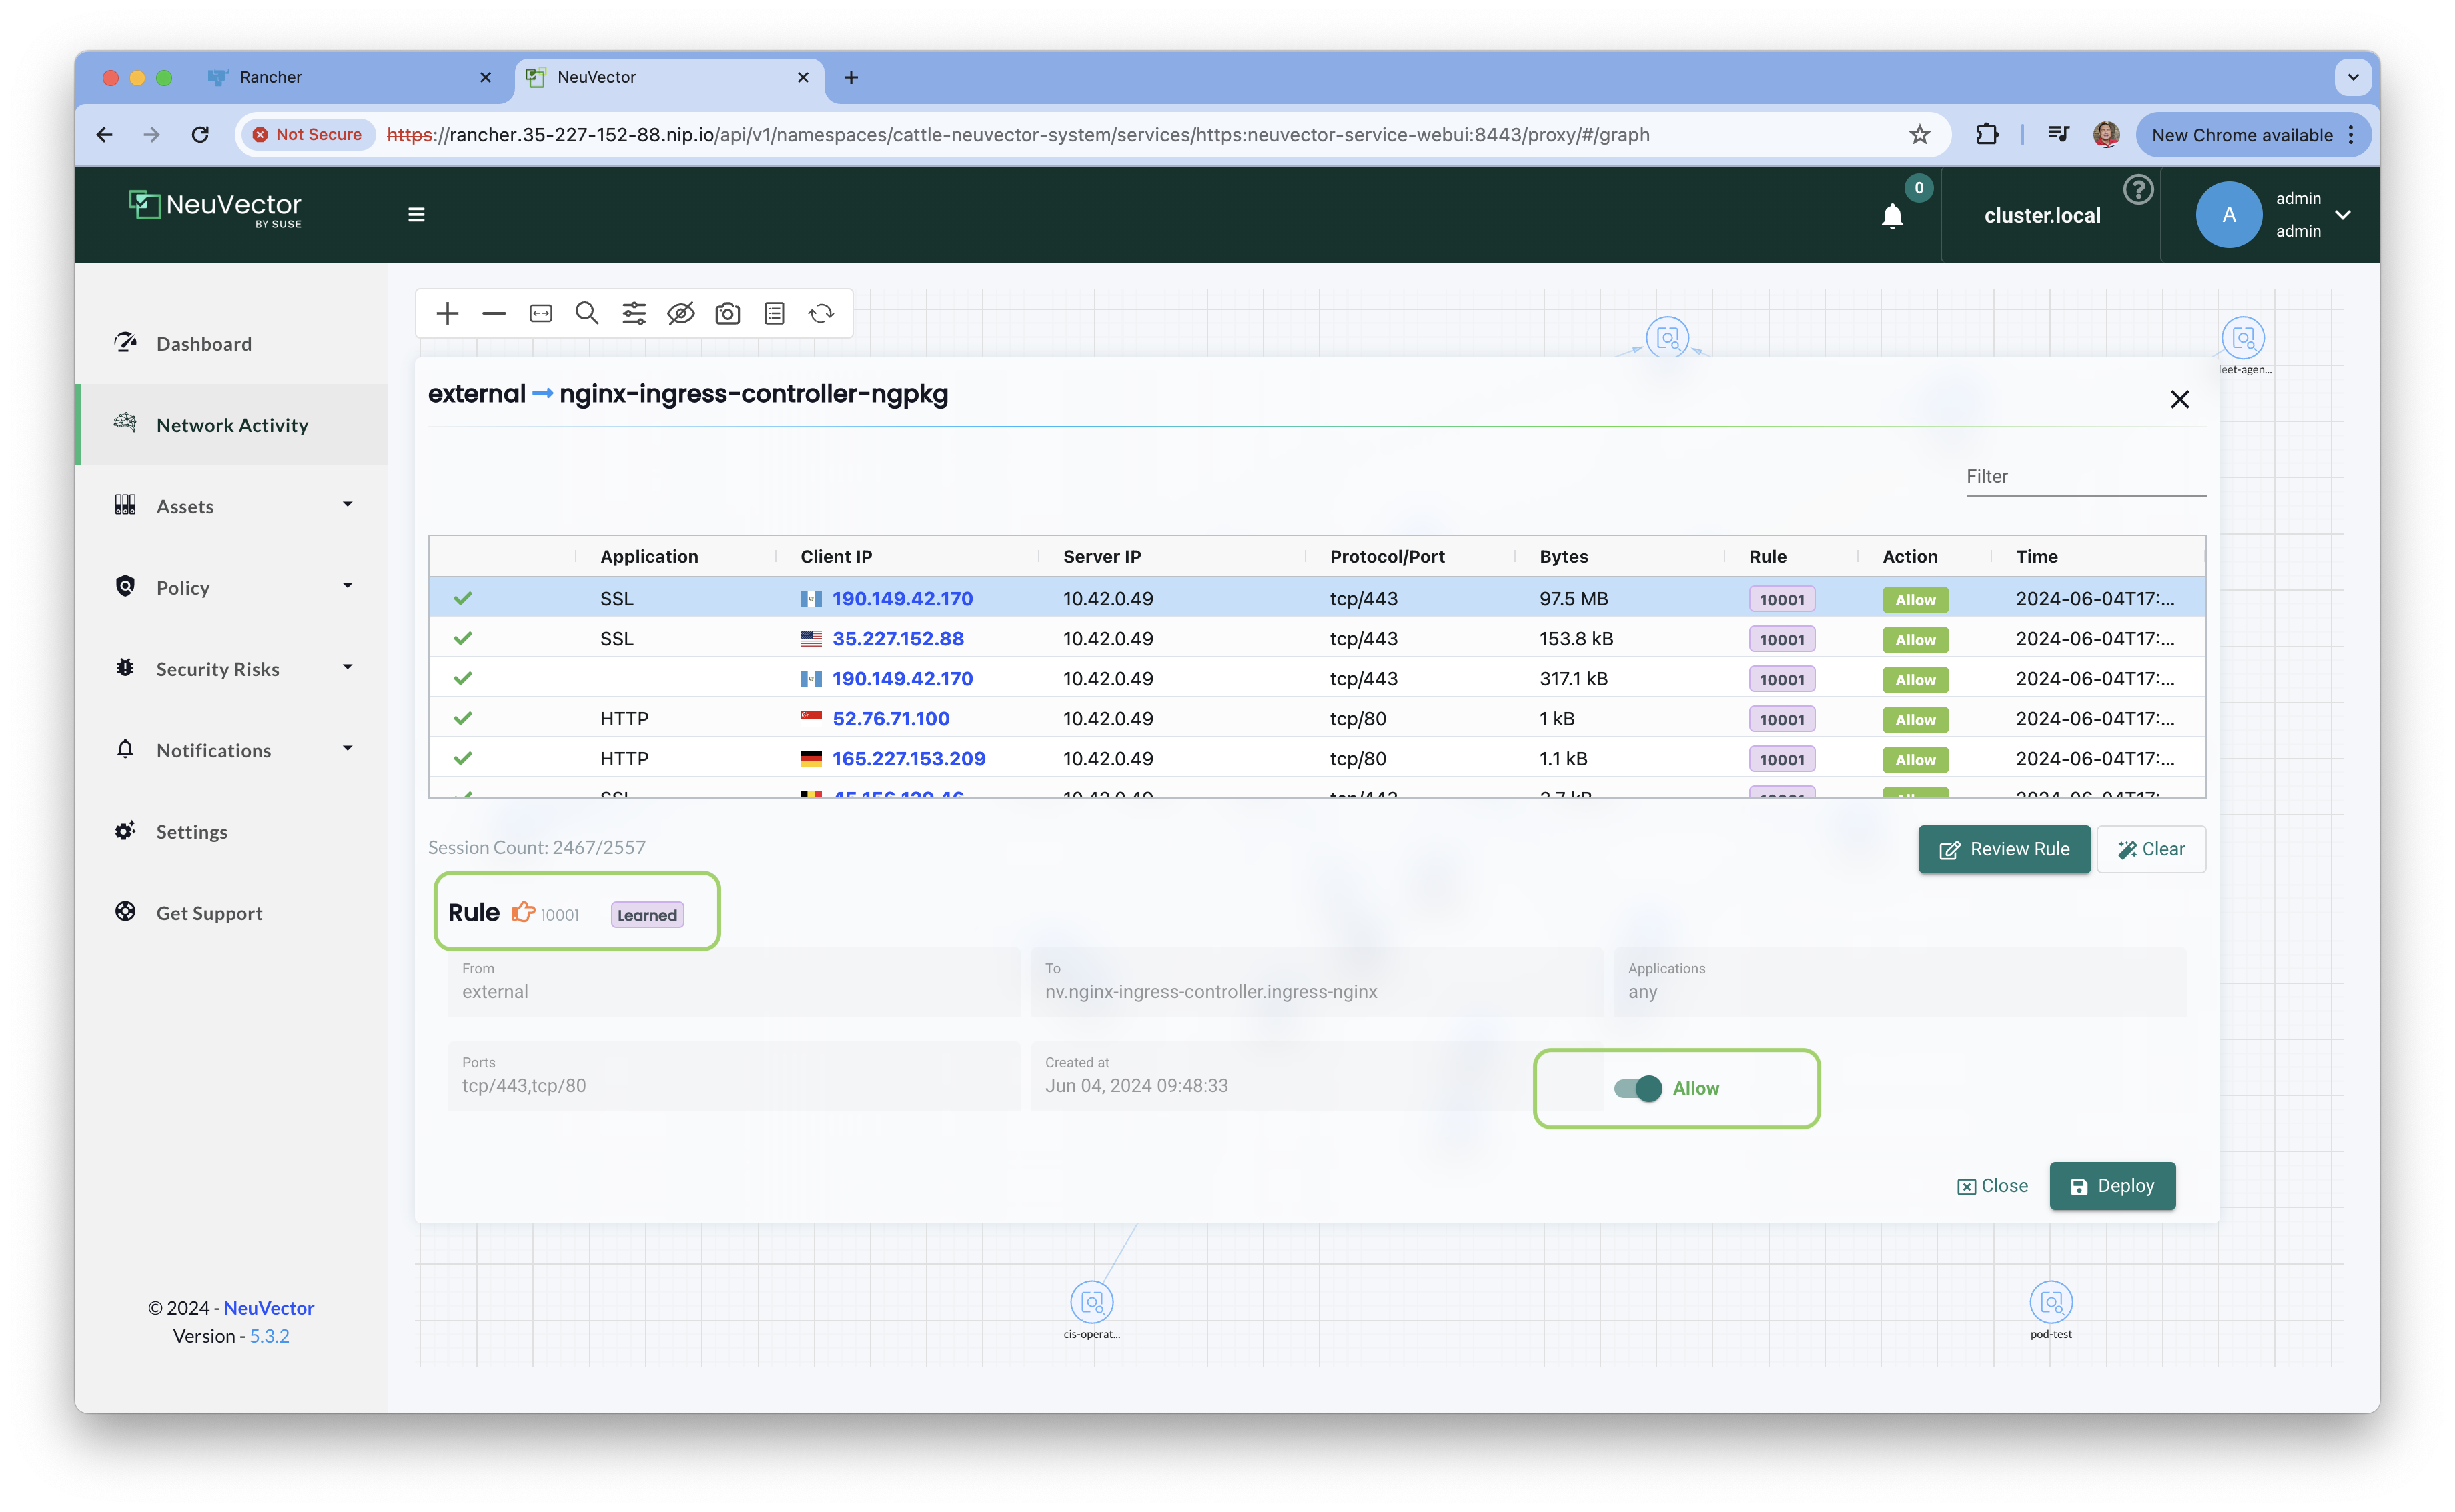Click the zoom out minus icon
This screenshot has width=2455, height=1512.
(494, 314)
